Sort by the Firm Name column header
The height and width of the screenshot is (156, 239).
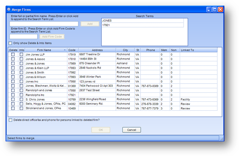coord(46,50)
